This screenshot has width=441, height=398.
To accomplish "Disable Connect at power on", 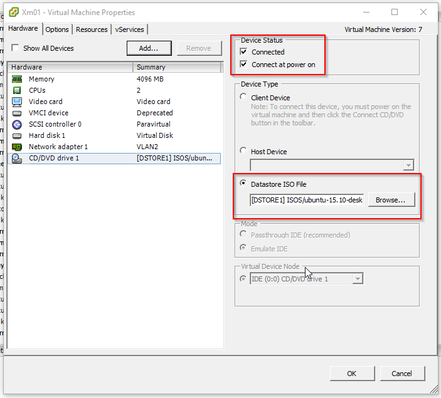I will tap(244, 65).
